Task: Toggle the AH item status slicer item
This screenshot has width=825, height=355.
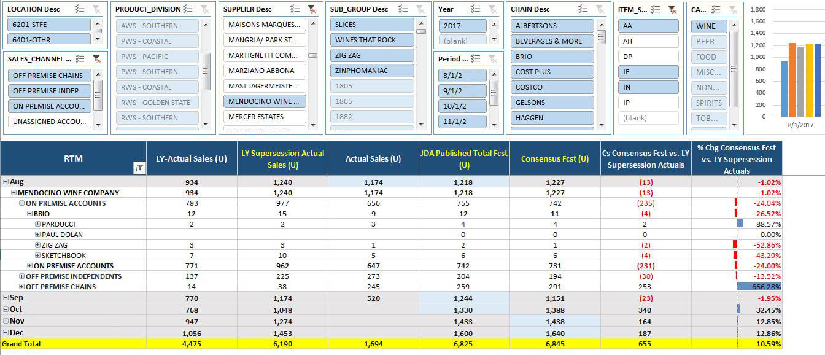Action: 648,41
